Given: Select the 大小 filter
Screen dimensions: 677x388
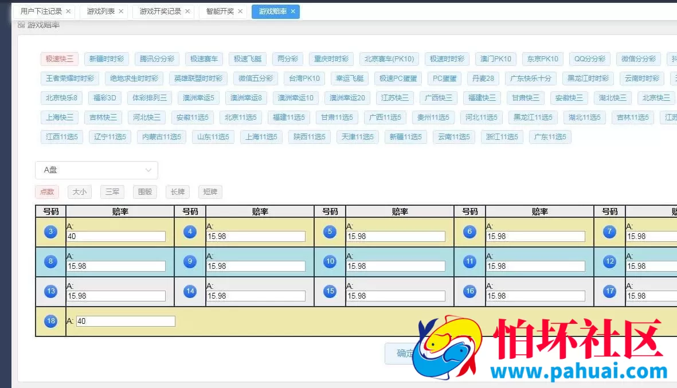Looking at the screenshot, I should click(x=79, y=192).
